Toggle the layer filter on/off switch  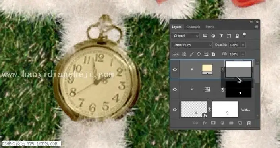[244, 35]
